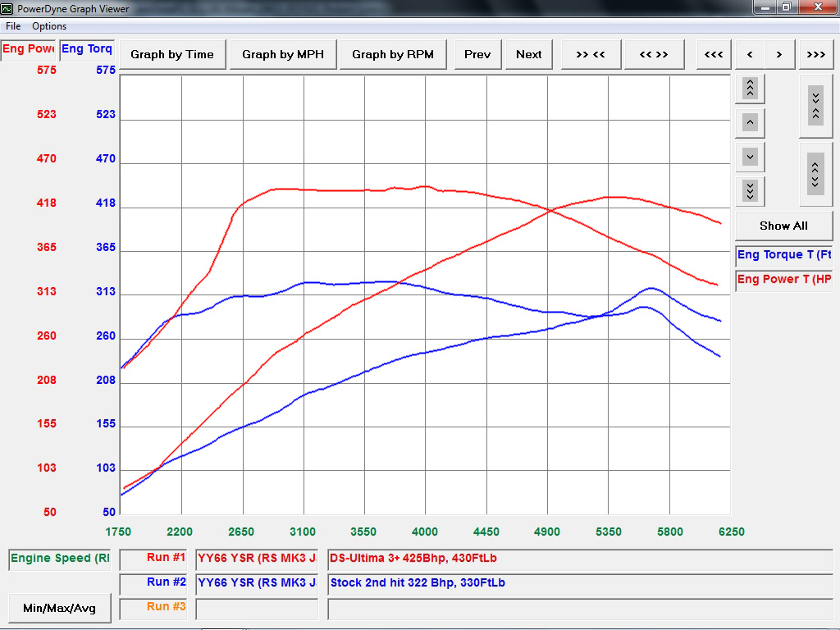The height and width of the screenshot is (630, 840).
Task: Click the single > scroll right button
Action: coord(779,54)
